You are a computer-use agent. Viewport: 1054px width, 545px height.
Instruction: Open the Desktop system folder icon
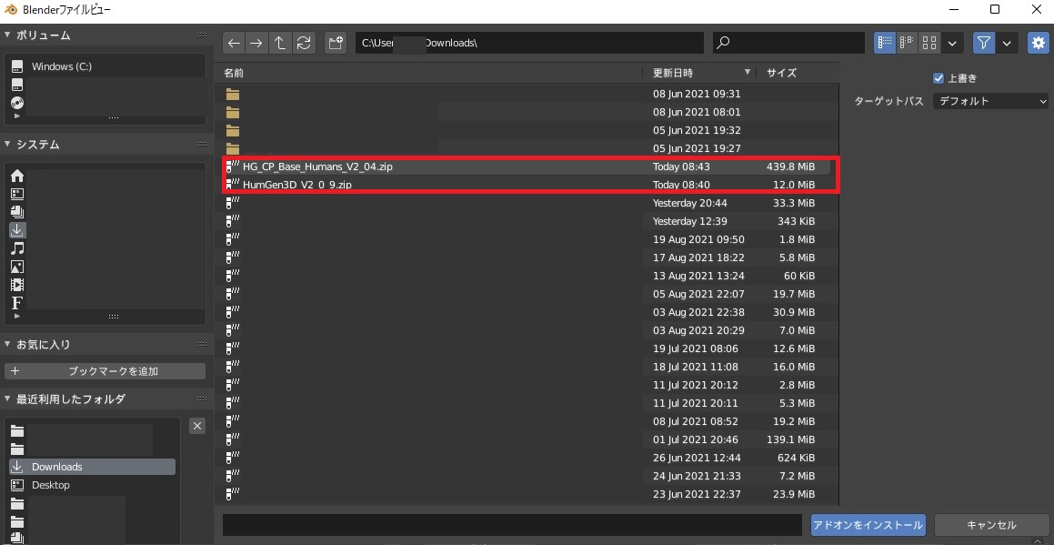pyautogui.click(x=17, y=194)
